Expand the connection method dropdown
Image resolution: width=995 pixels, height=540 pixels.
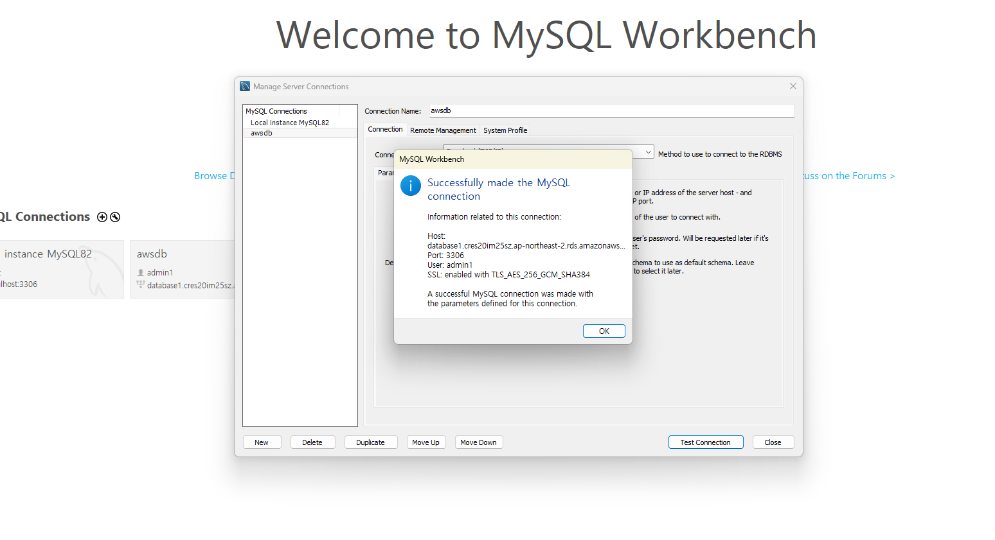(648, 152)
